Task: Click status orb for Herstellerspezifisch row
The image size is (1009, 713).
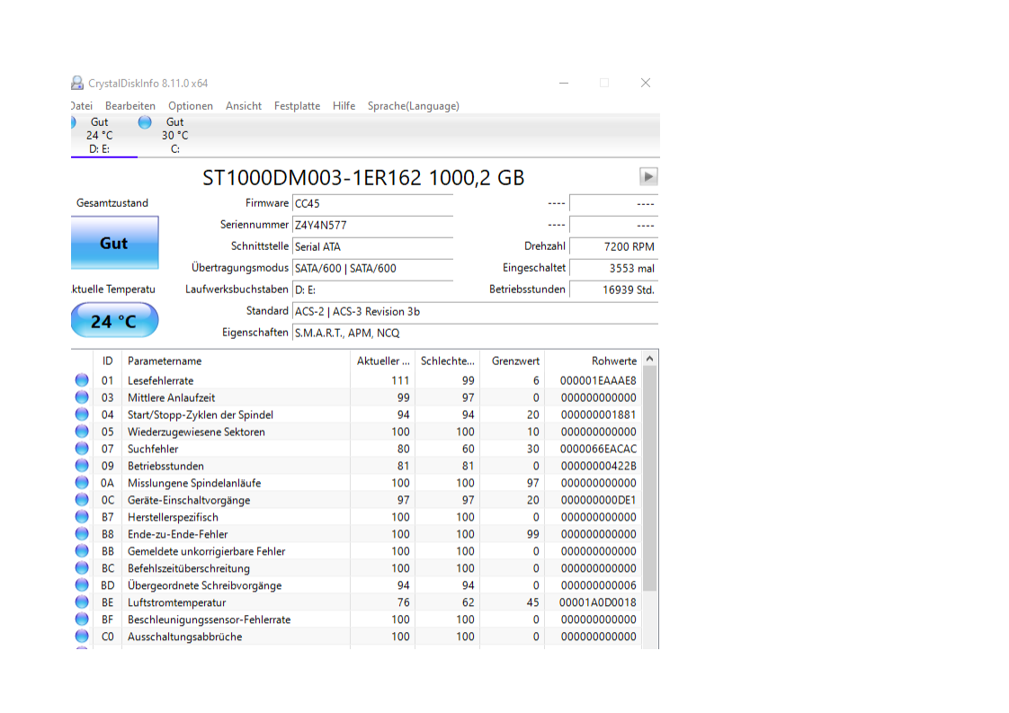Action: 82,517
